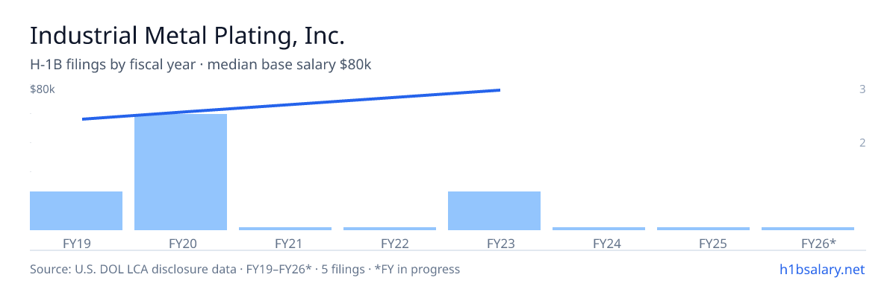
Task: Click the FY21 small bar
Action: click(x=285, y=229)
